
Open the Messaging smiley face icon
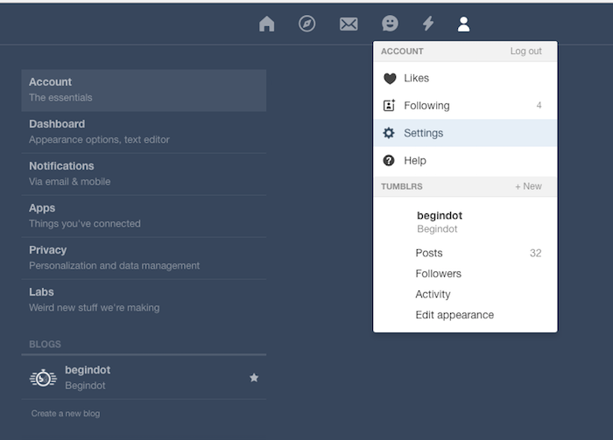coord(390,24)
